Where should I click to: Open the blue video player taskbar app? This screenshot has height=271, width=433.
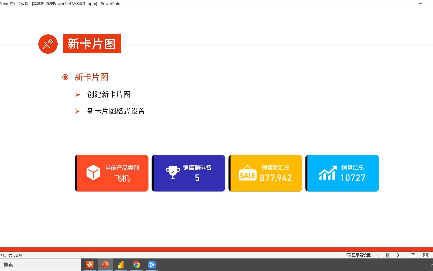pyautogui.click(x=152, y=265)
